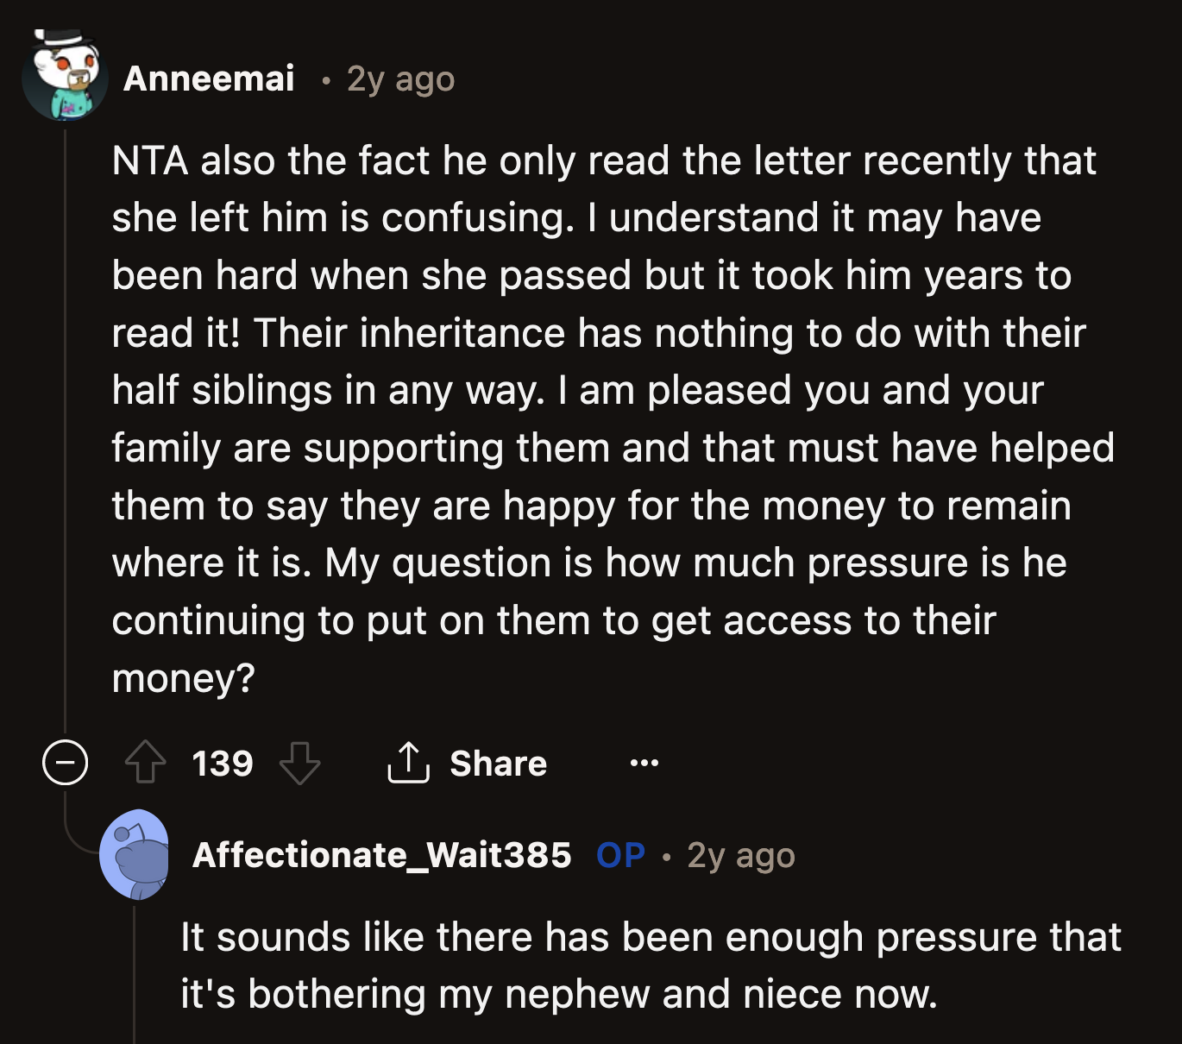1182x1044 pixels.
Task: Click the OP's reply text body
Action: click(647, 962)
